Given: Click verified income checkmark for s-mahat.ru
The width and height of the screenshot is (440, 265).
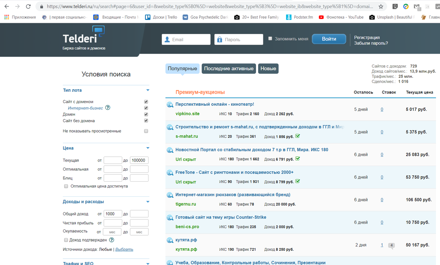Looking at the screenshot, I should (298, 136).
